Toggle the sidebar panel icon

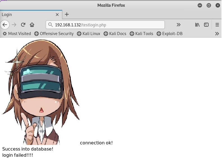pyautogui.click(x=206, y=25)
